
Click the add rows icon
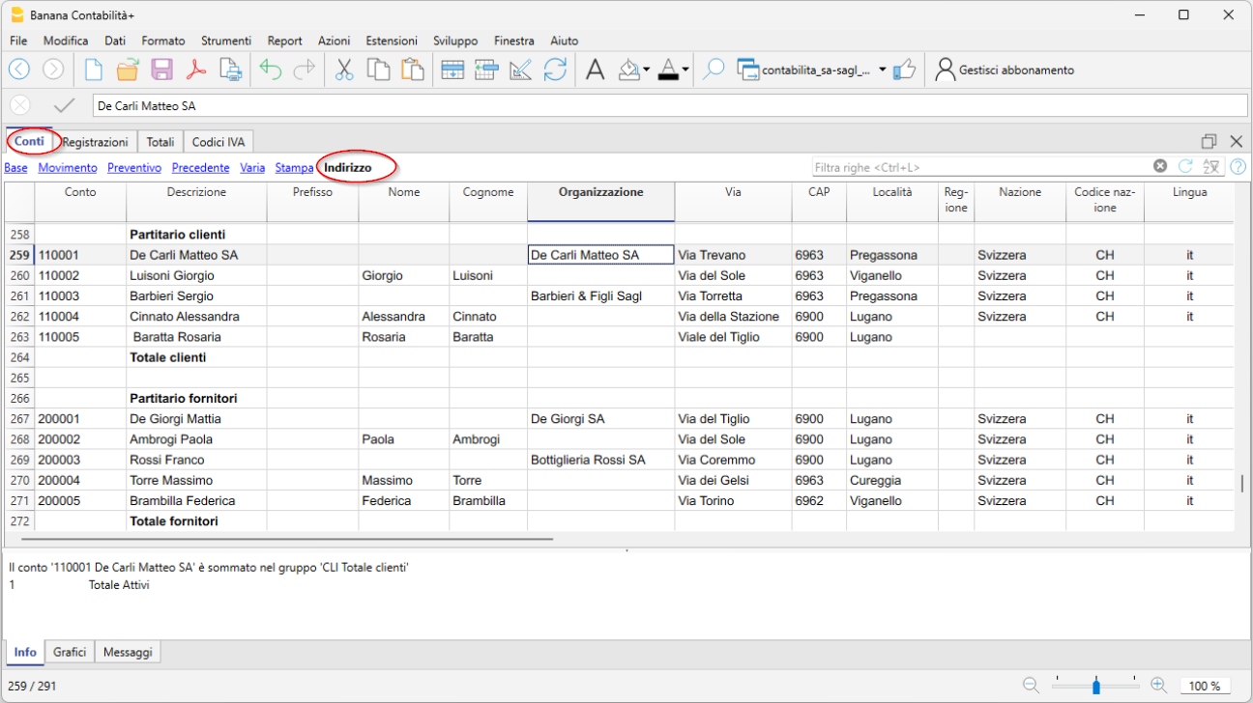(x=452, y=70)
